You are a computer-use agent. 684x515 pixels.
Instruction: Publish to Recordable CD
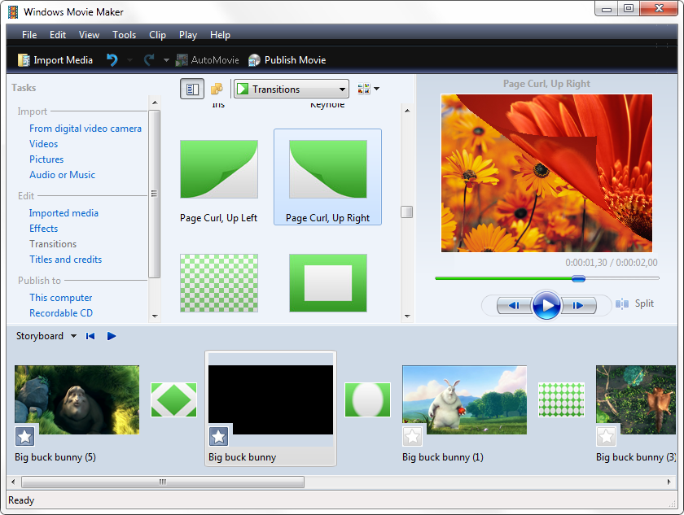point(61,313)
